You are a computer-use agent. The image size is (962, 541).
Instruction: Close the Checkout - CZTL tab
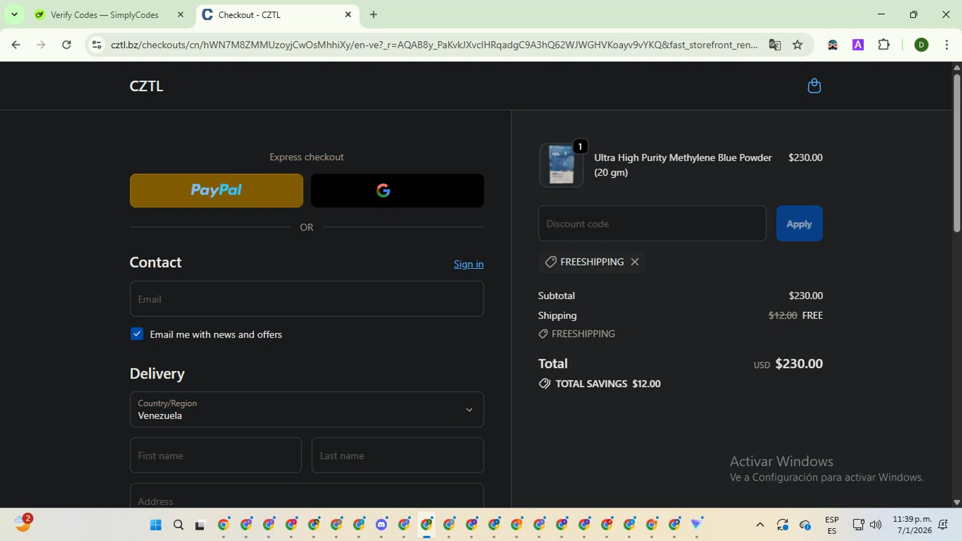tap(348, 15)
